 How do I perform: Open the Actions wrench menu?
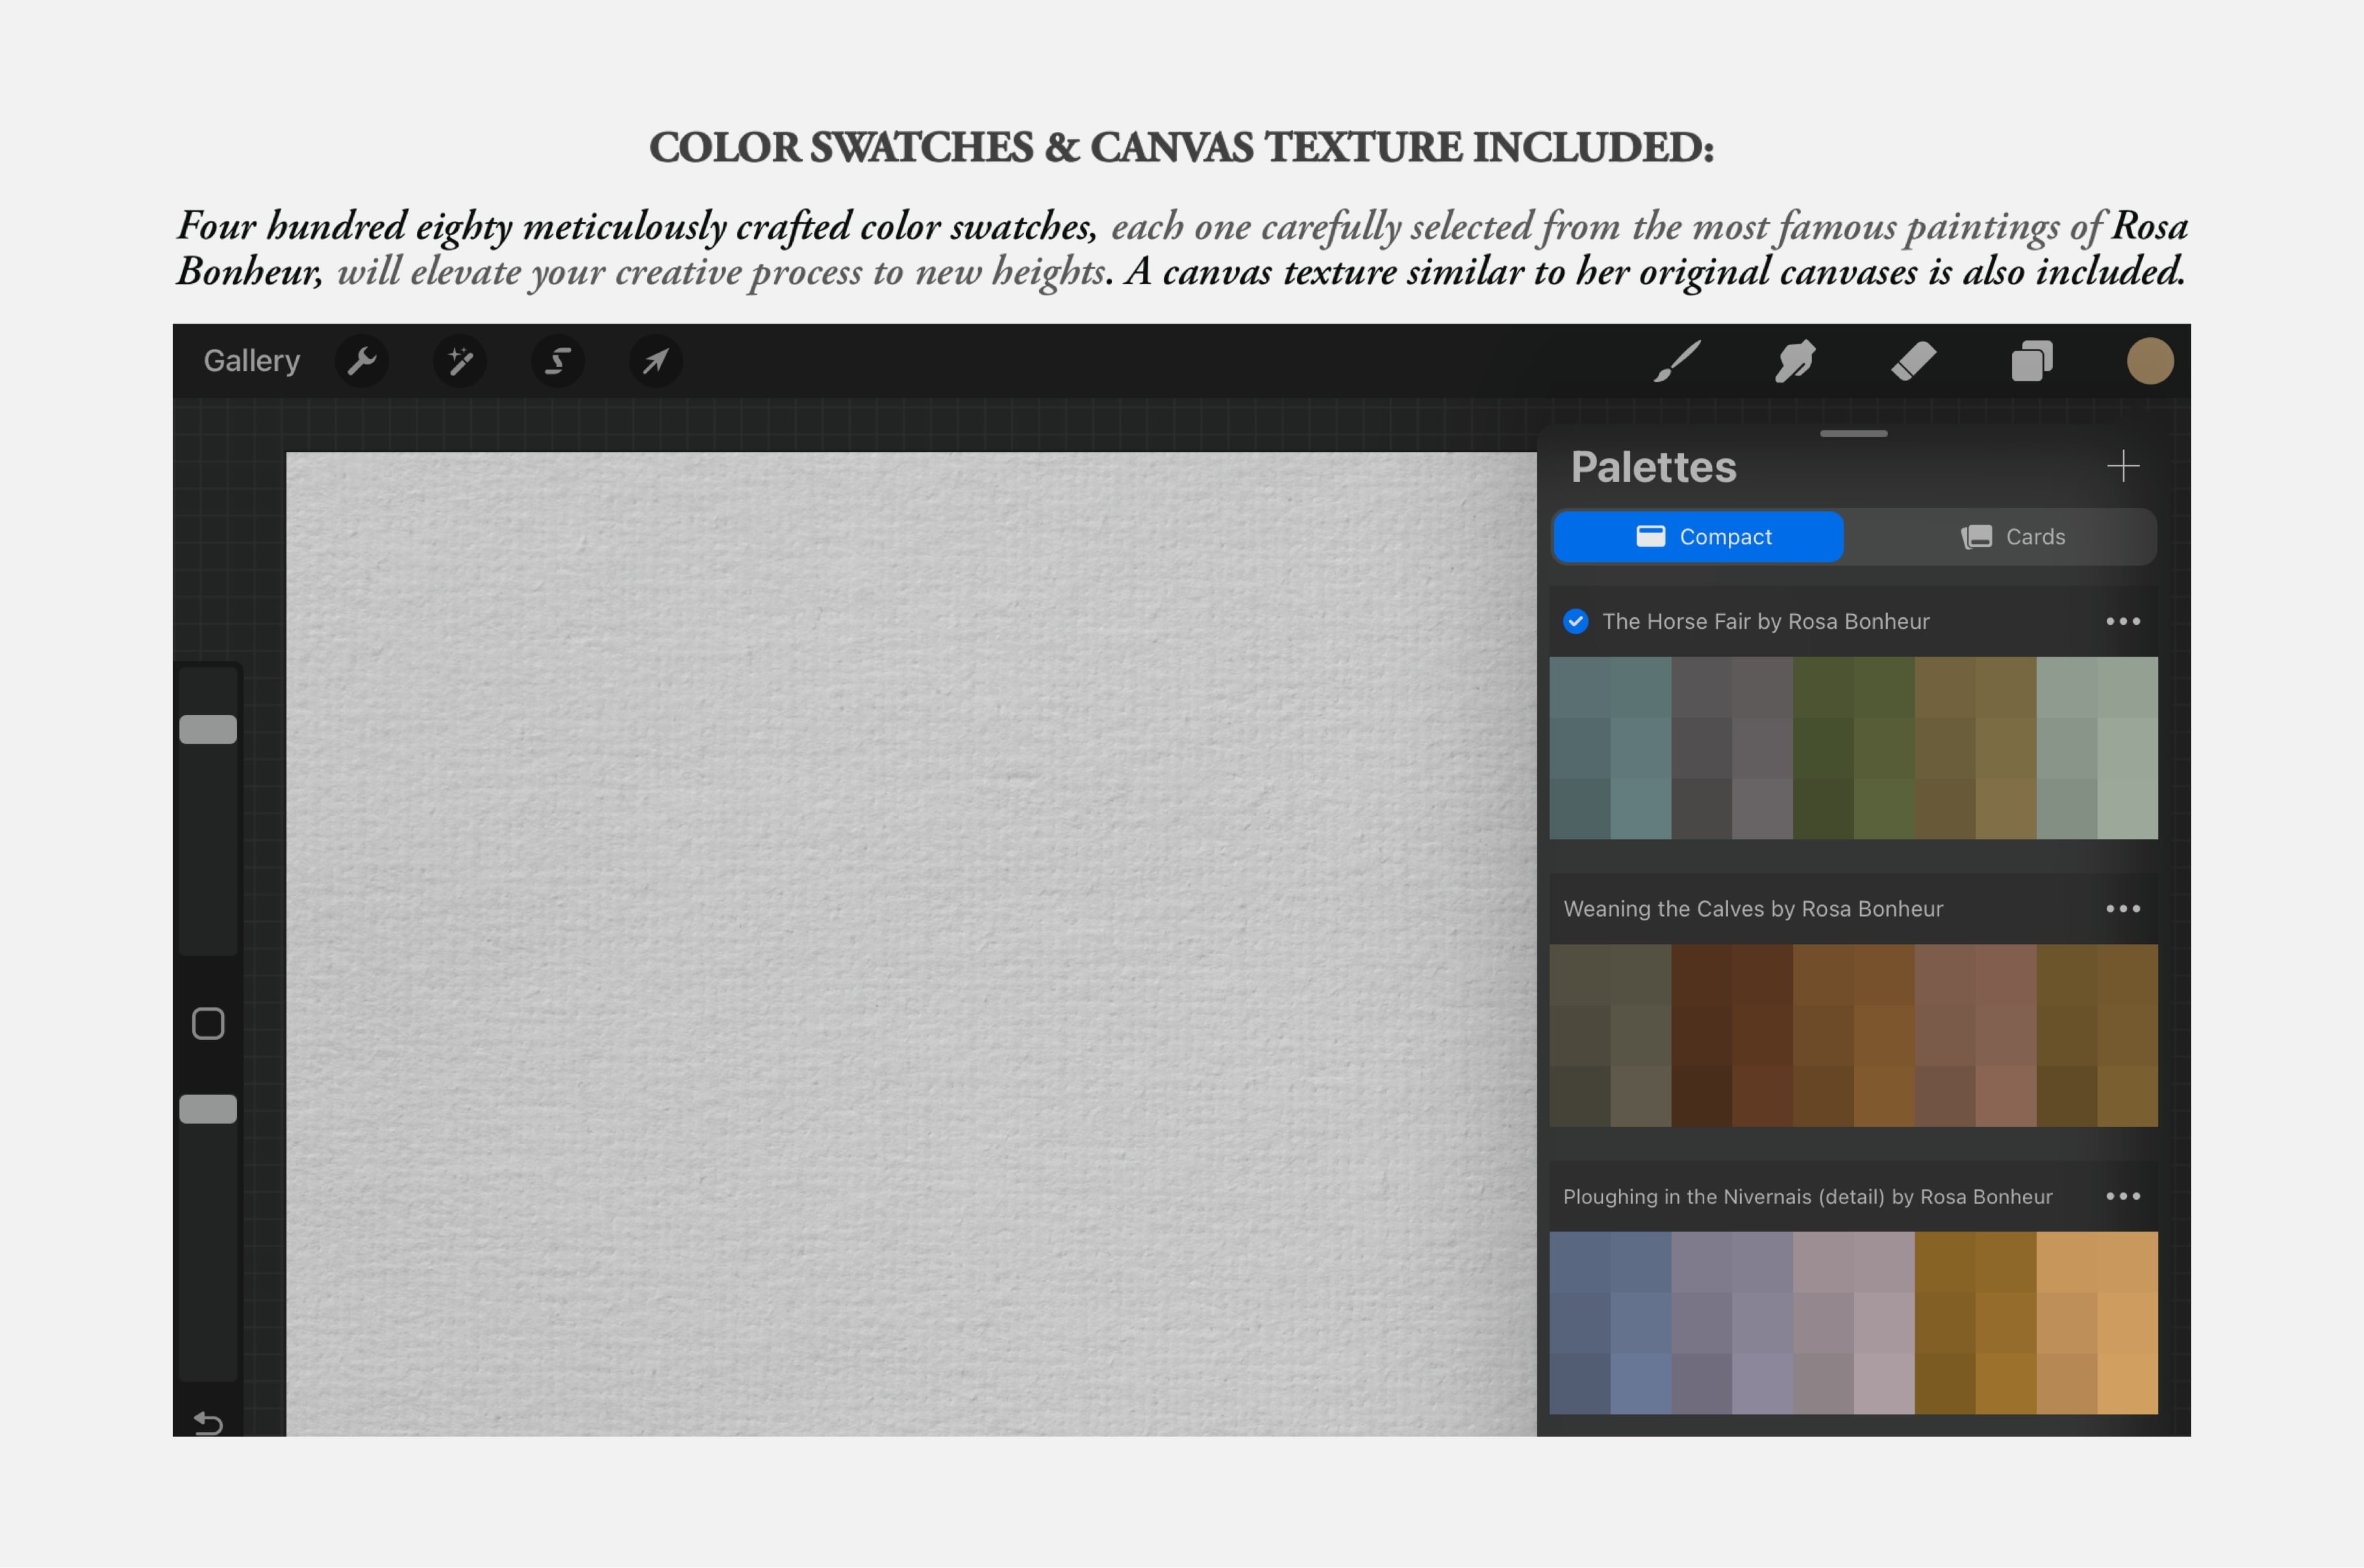[x=361, y=361]
